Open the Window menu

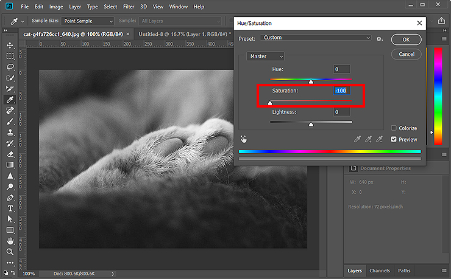pyautogui.click(x=179, y=7)
